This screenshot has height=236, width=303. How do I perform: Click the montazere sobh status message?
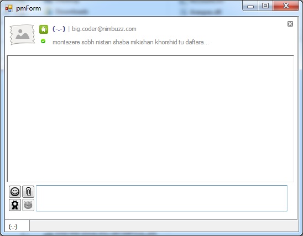point(130,42)
